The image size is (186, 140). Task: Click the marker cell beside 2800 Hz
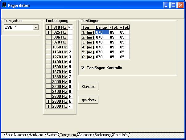point(48,101)
